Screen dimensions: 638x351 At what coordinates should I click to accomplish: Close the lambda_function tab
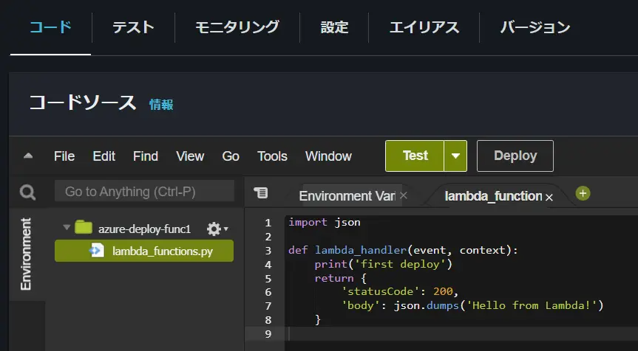[x=549, y=197]
